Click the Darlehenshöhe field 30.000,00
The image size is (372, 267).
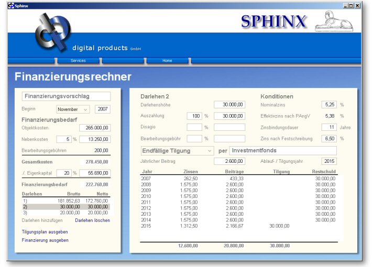coord(229,105)
